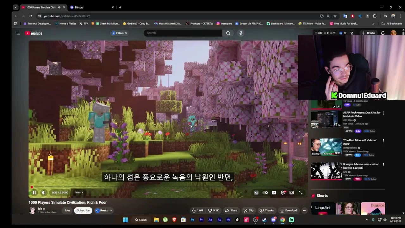Share this video
Image resolution: width=405 pixels, height=228 pixels.
pos(231,210)
